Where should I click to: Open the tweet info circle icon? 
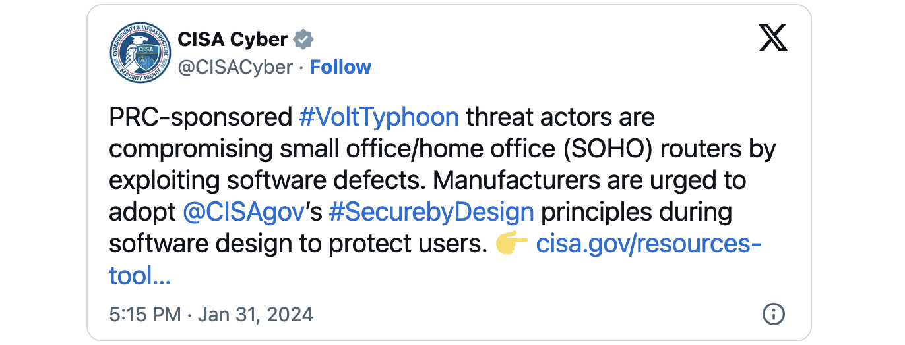click(x=773, y=314)
